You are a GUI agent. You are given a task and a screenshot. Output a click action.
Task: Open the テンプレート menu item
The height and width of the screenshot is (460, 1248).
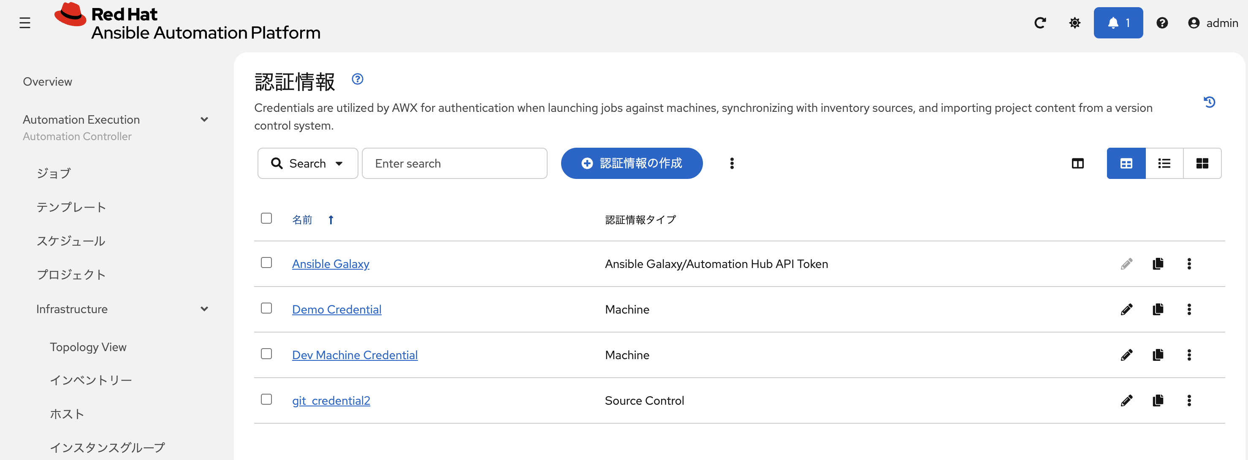pyautogui.click(x=71, y=207)
